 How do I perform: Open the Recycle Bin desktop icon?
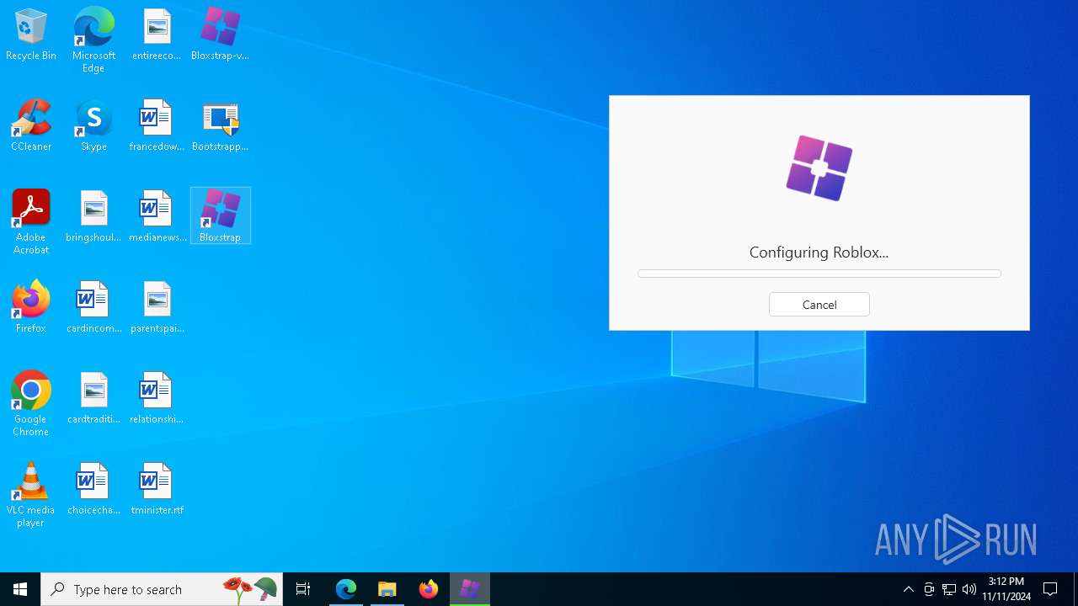(31, 35)
